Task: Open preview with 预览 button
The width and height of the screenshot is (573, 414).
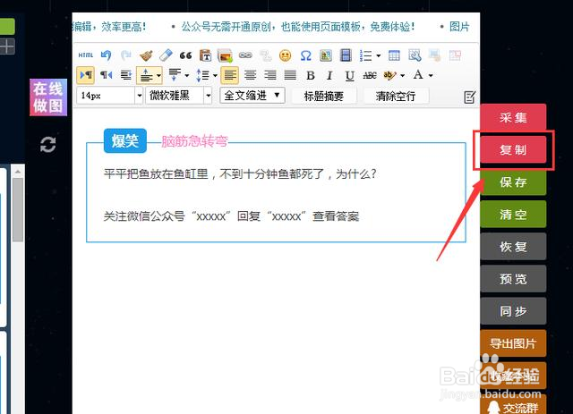Action: pyautogui.click(x=513, y=279)
